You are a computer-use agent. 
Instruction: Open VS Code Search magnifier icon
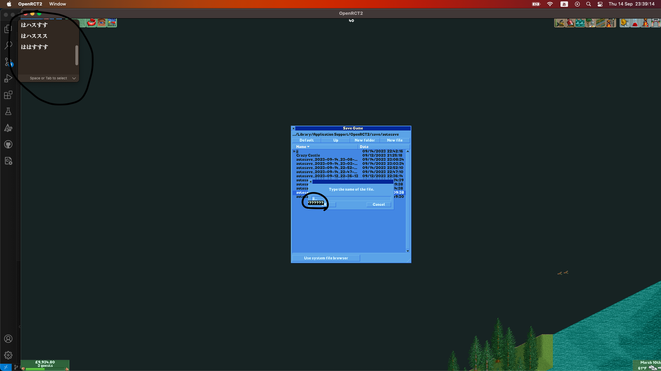click(x=8, y=45)
